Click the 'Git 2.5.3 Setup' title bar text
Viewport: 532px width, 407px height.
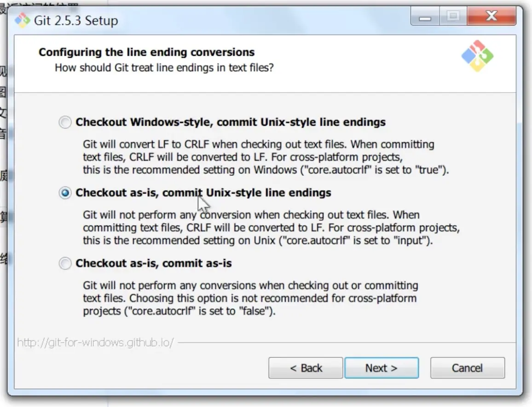coord(76,21)
